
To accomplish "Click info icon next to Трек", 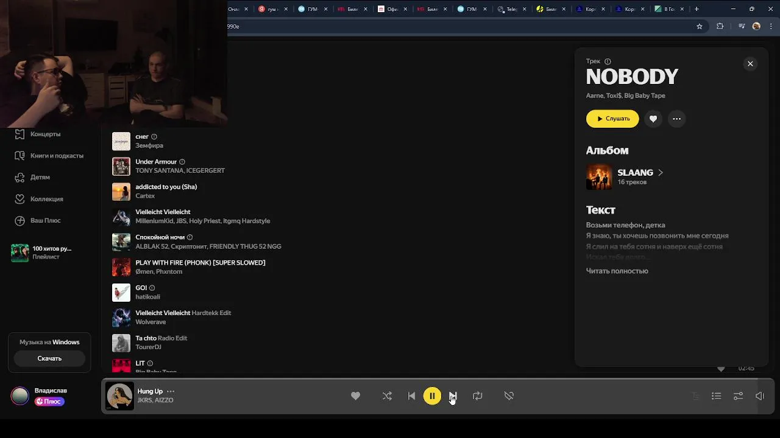I will pyautogui.click(x=608, y=61).
